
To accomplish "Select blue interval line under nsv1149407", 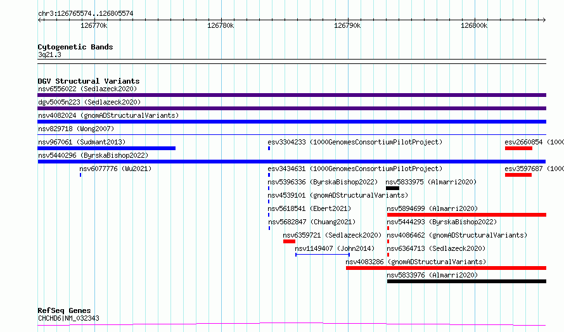I will (x=323, y=255).
